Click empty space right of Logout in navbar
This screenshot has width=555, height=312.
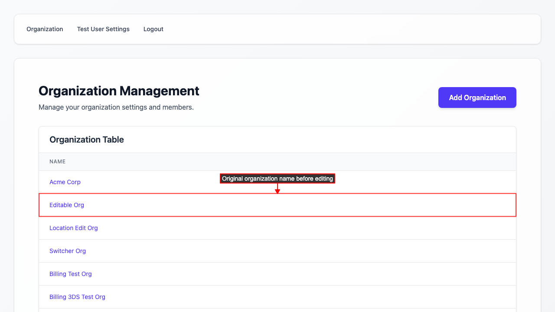(347, 29)
